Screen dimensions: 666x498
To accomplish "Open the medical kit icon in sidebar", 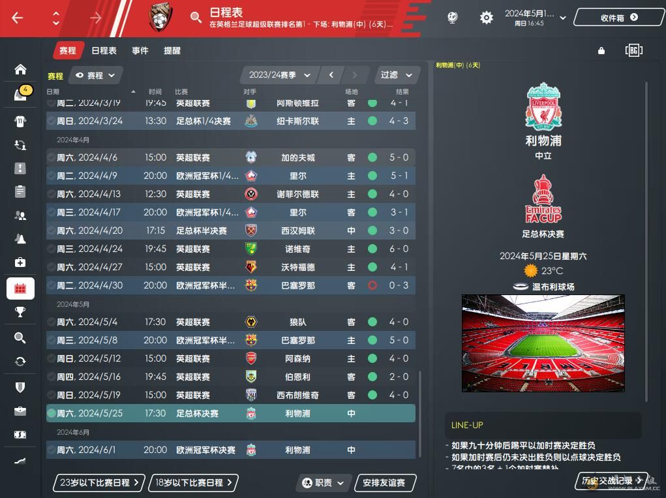I will (x=20, y=262).
